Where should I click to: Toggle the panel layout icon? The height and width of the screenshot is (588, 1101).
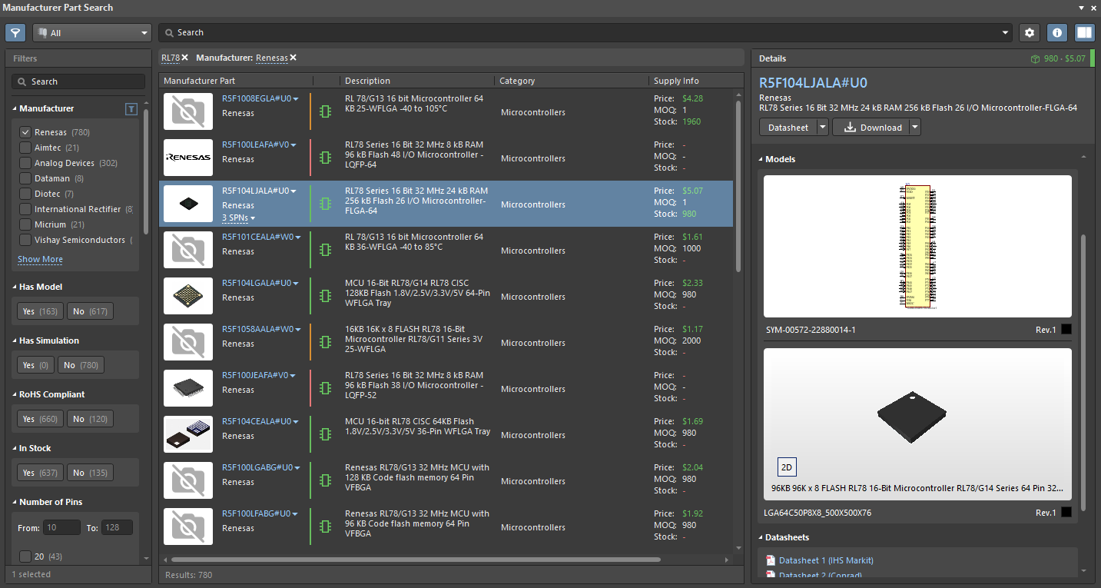[1084, 33]
